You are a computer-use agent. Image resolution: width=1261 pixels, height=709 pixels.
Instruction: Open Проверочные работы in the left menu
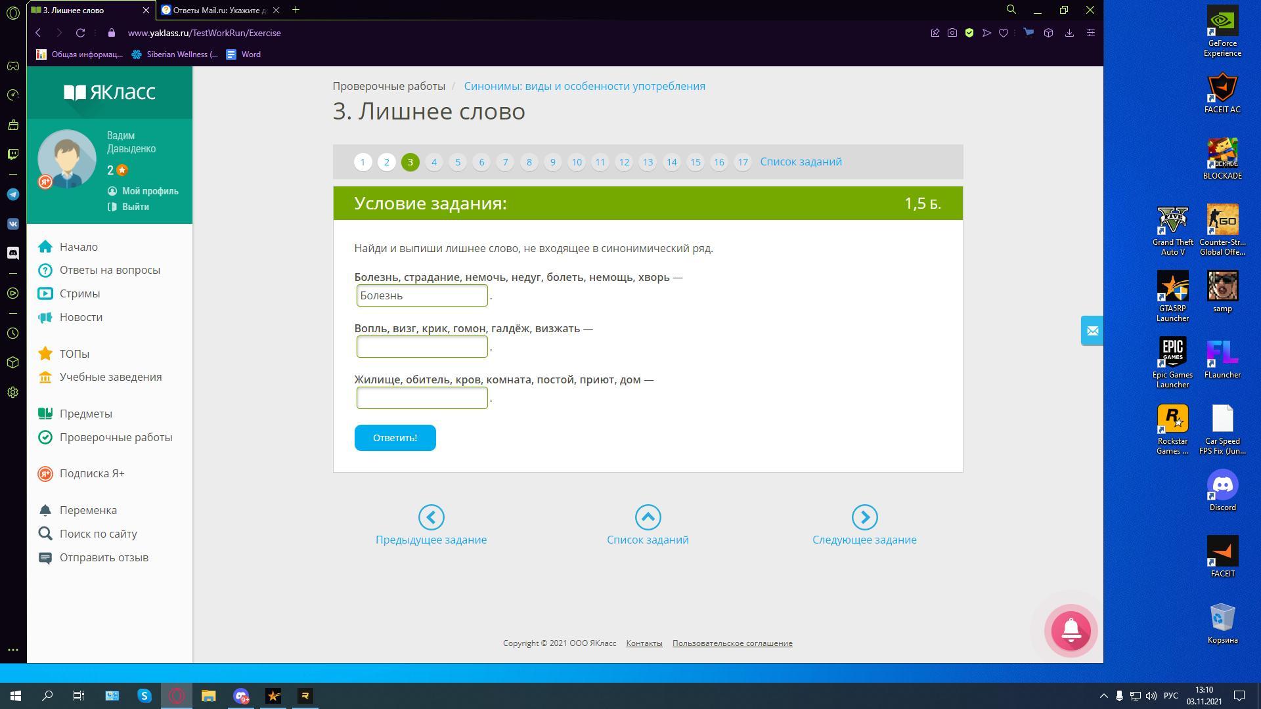pos(116,437)
